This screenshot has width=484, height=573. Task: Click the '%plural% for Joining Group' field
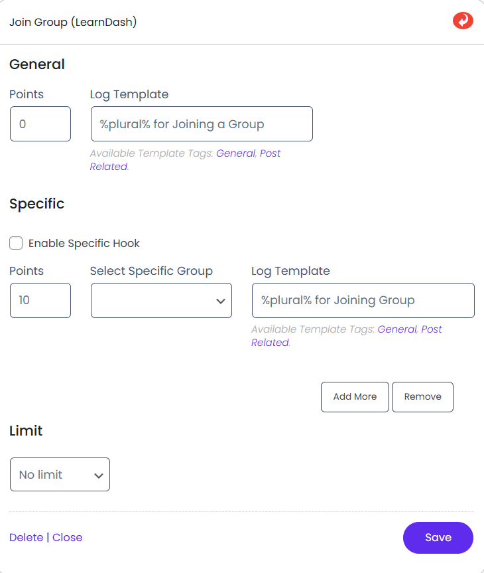[363, 301]
